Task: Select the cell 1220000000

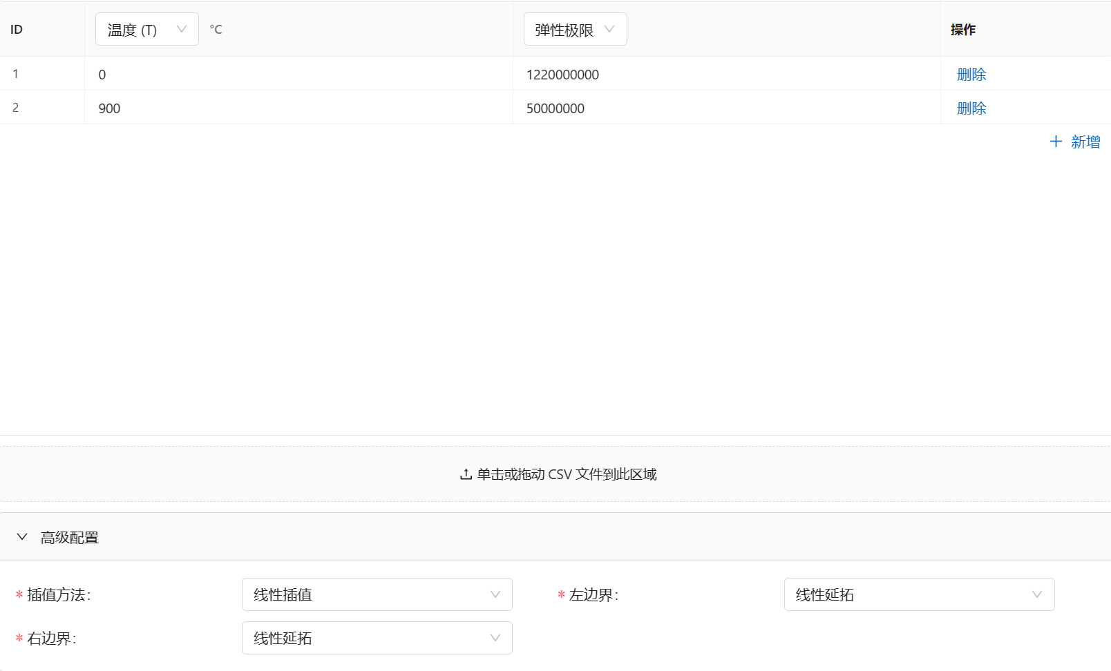Action: click(x=726, y=75)
